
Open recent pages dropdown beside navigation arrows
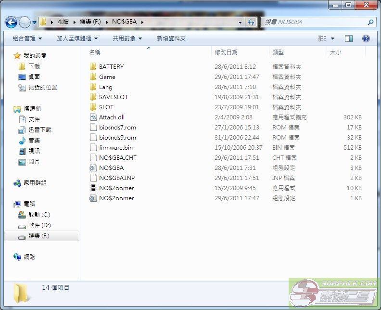click(x=34, y=22)
